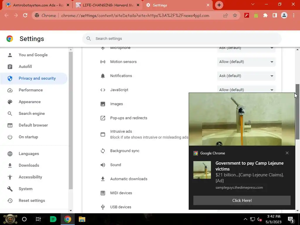Open System settings section

tap(34, 189)
